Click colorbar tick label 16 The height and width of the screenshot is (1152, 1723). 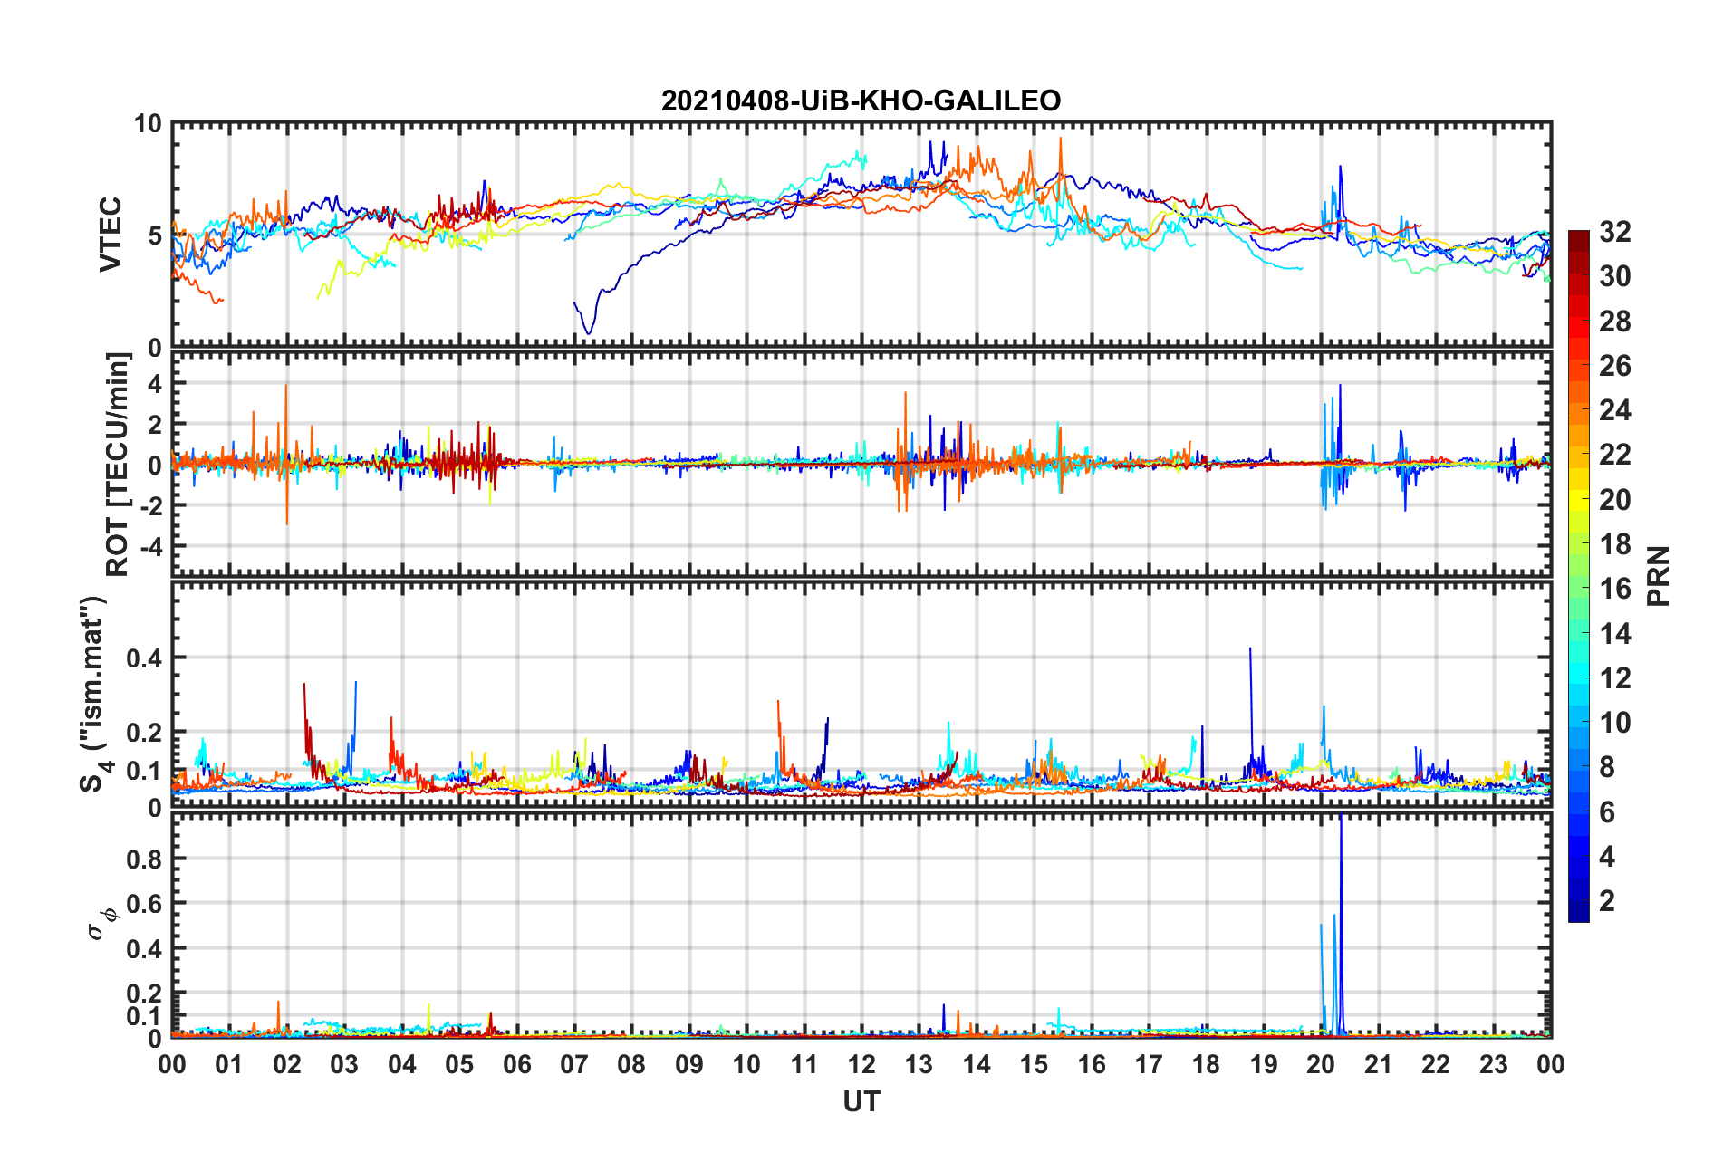1614,589
